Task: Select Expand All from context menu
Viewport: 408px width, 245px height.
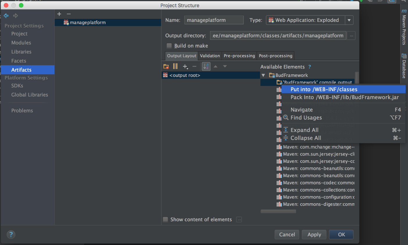Action: (343, 130)
